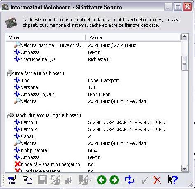Image resolution: width=195 pixels, height=189 pixels.
Task: Click the scroll down arrow of list
Action: click(185, 168)
